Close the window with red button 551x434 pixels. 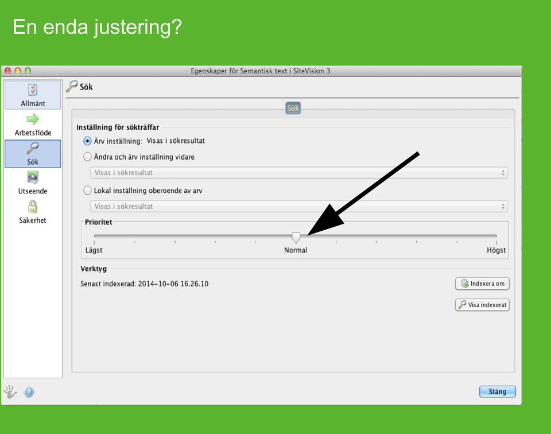point(7,71)
